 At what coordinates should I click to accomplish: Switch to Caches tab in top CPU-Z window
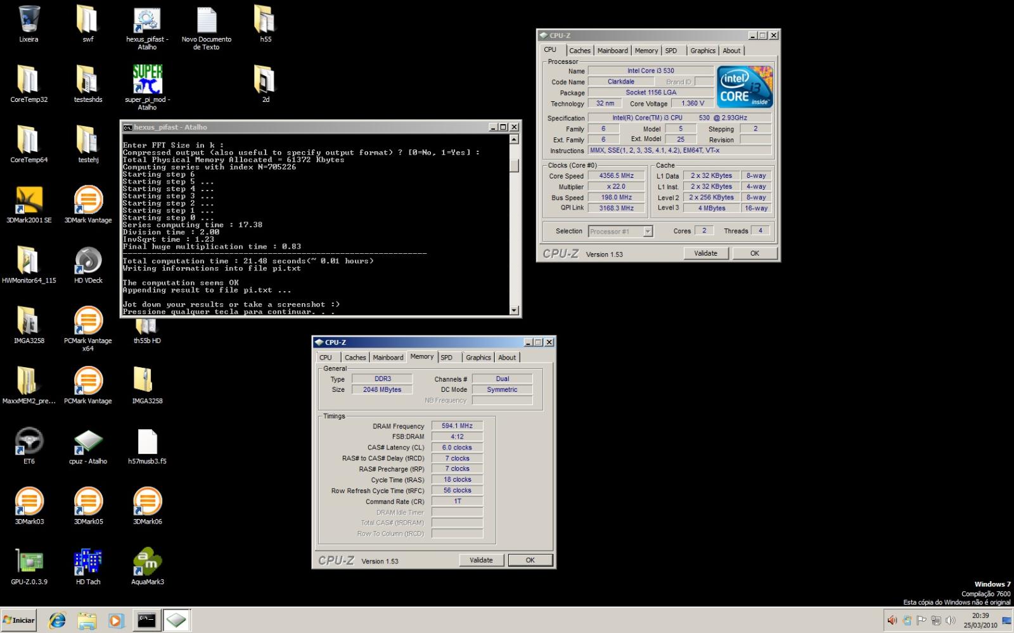click(x=579, y=51)
